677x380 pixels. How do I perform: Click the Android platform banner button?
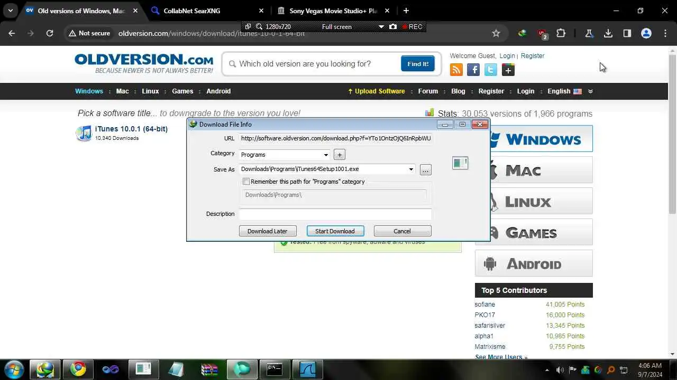(534, 263)
